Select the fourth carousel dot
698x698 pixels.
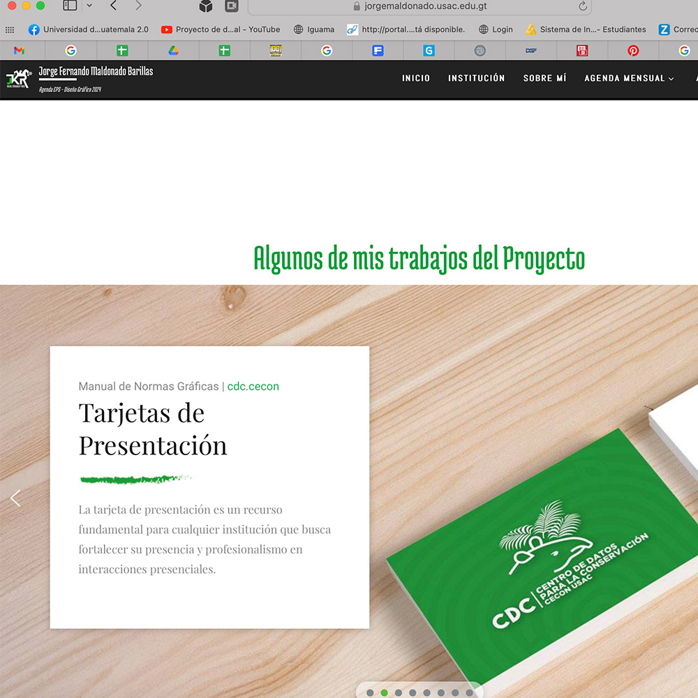tap(413, 692)
